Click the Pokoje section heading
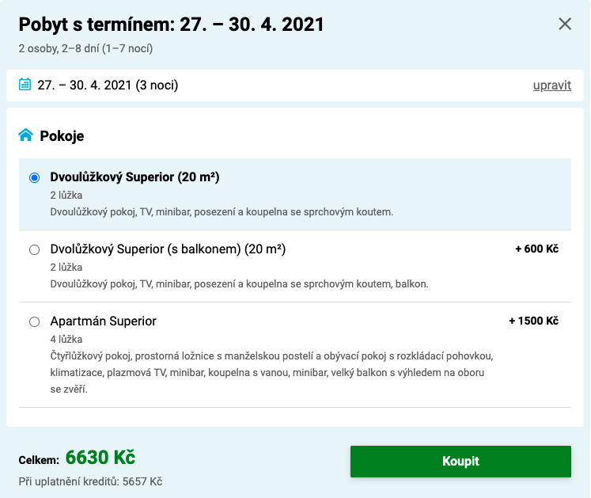The width and height of the screenshot is (591, 498). 62,136
